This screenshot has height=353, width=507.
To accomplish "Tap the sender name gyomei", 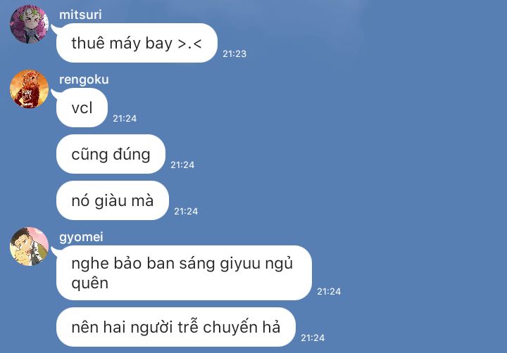I will coord(81,237).
